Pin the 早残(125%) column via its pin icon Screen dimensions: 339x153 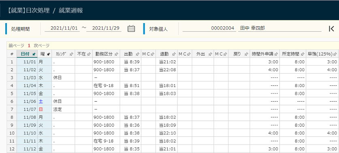coord(335,55)
